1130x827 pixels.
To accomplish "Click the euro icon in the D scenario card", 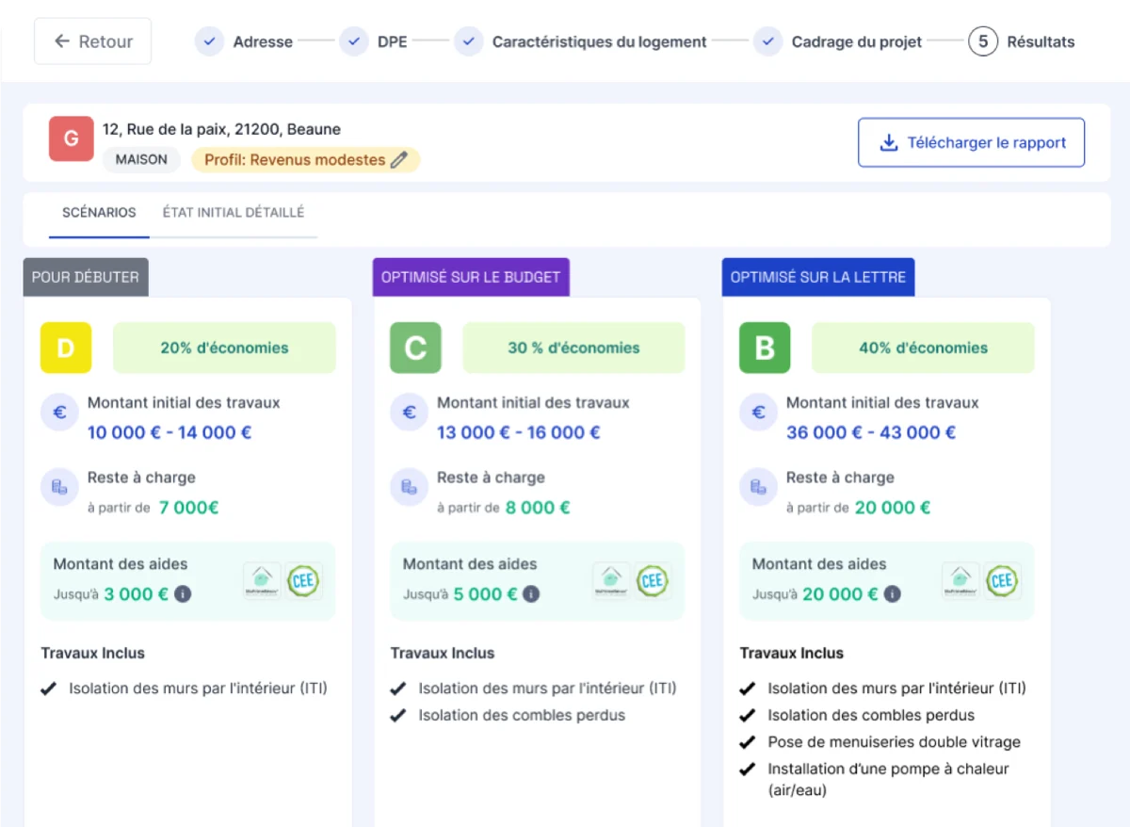I will click(x=59, y=412).
